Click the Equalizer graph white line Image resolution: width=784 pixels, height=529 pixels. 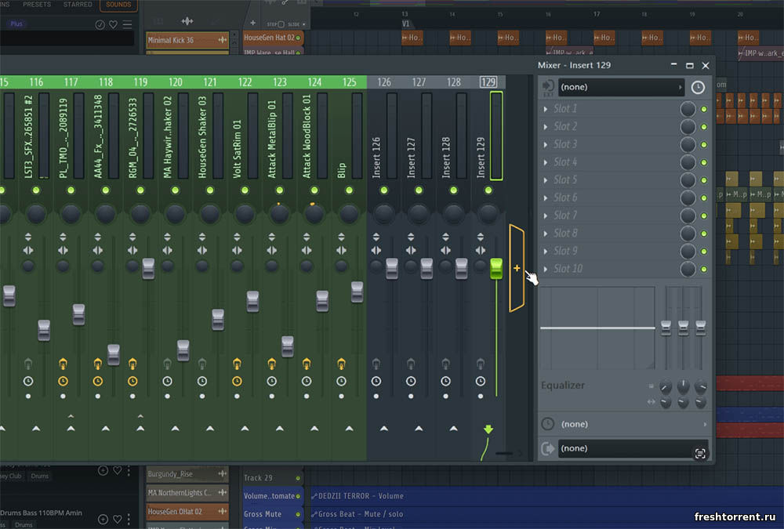[597, 328]
